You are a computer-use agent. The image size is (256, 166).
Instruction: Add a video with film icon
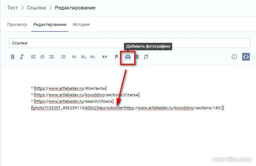coord(137,57)
